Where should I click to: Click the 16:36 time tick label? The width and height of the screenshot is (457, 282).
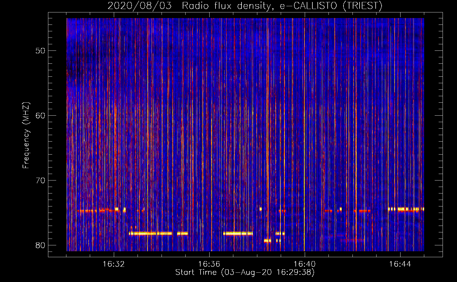[x=209, y=264]
